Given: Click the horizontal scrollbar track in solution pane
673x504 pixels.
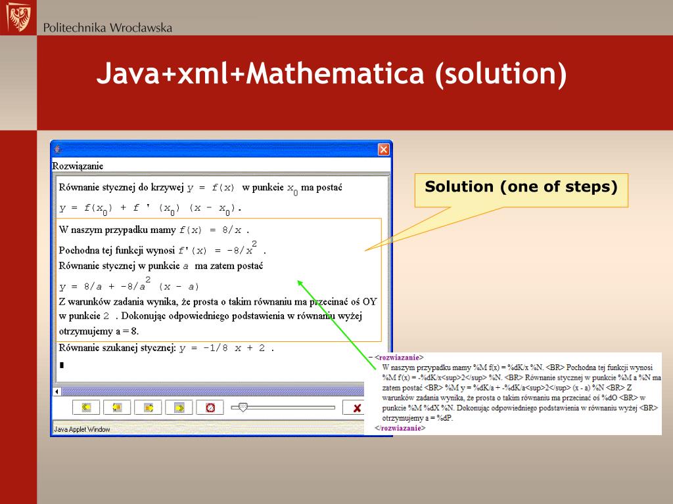Looking at the screenshot, I should (214, 391).
